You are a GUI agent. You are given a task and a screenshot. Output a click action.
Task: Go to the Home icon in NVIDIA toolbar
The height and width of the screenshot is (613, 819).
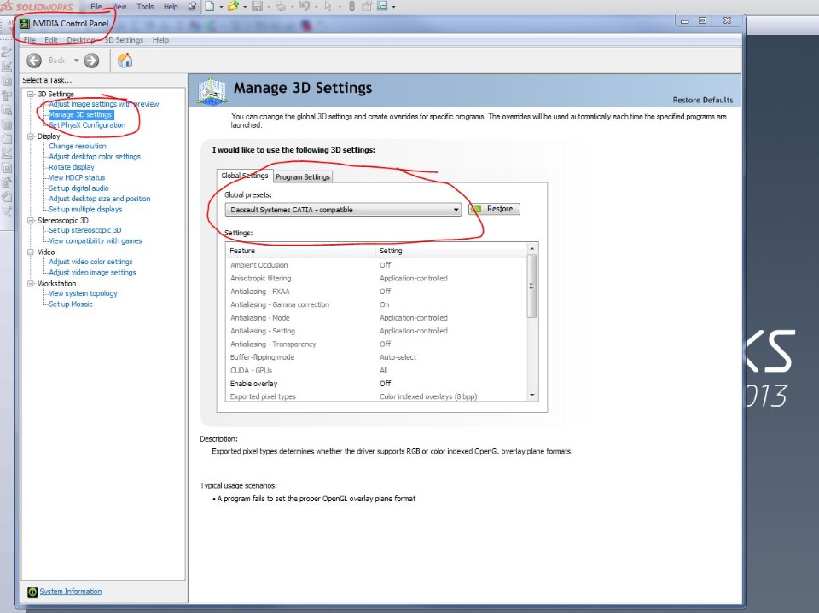tap(125, 61)
